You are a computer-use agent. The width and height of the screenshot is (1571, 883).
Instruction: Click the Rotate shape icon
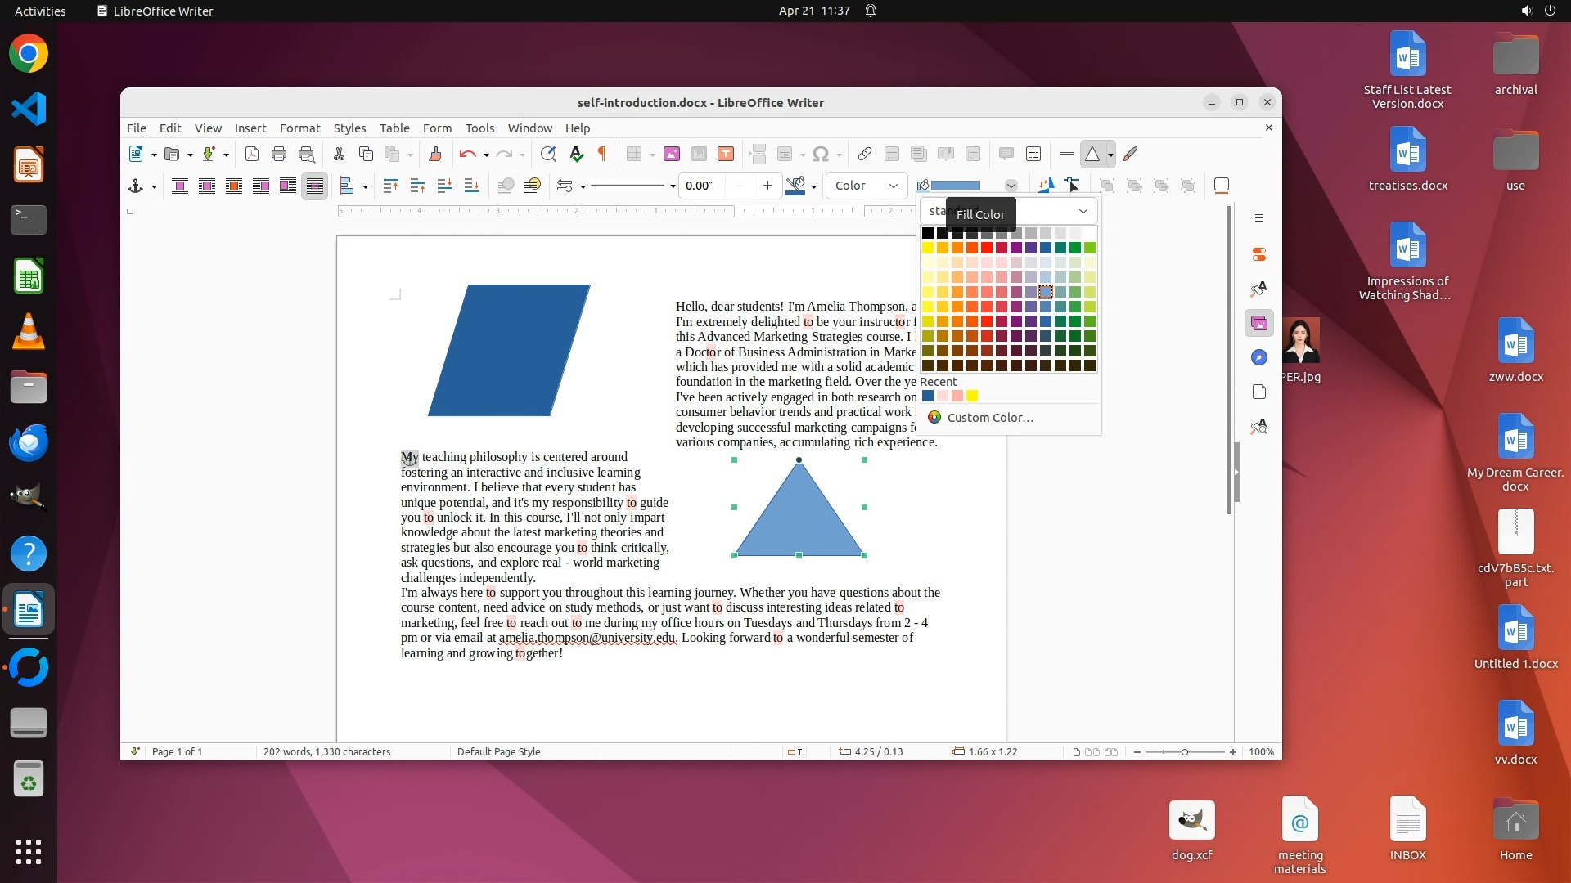click(x=1045, y=186)
